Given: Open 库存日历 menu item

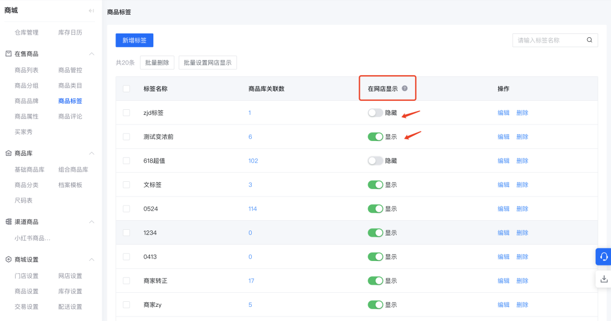Looking at the screenshot, I should 70,32.
